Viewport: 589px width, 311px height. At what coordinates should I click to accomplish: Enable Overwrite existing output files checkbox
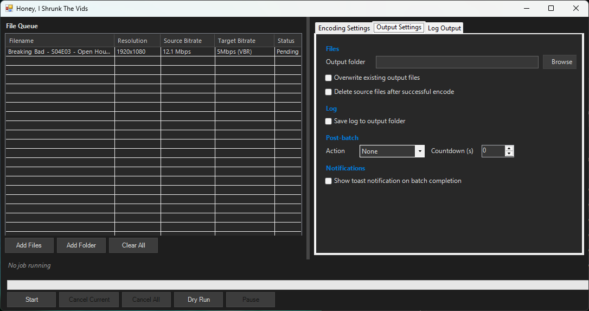tap(328, 78)
